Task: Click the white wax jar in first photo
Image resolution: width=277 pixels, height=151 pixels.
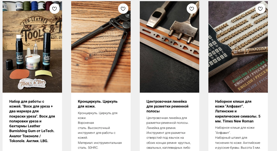Action: point(33,61)
